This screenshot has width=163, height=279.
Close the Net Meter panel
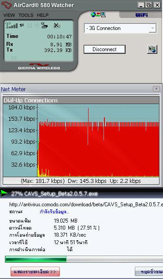(x=156, y=89)
